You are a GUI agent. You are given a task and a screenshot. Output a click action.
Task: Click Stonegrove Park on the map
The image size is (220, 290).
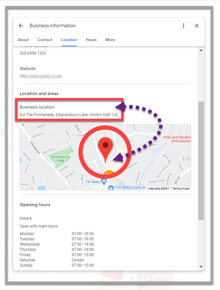click(x=57, y=159)
